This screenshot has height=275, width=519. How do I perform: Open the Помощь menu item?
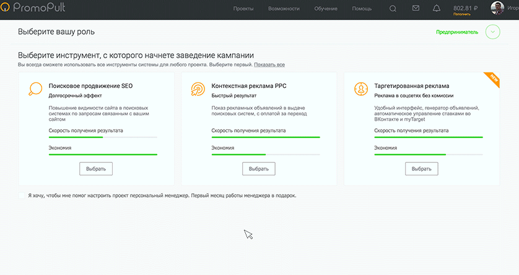(362, 9)
